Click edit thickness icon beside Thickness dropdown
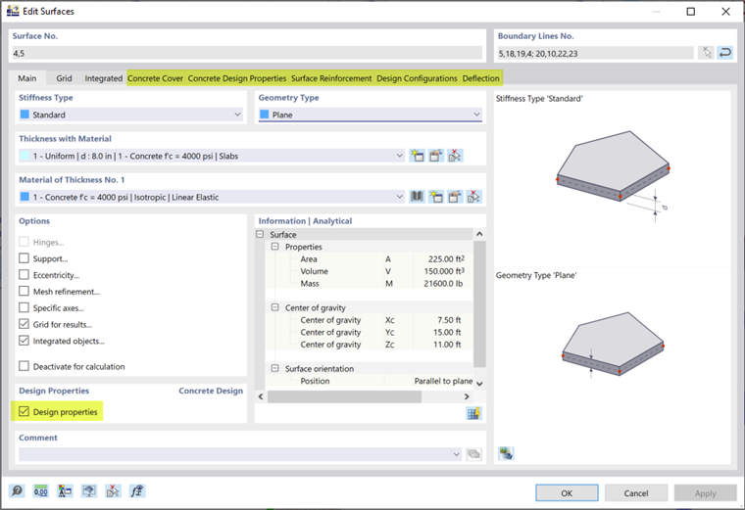Screen dimensions: 745x510 click(x=435, y=156)
